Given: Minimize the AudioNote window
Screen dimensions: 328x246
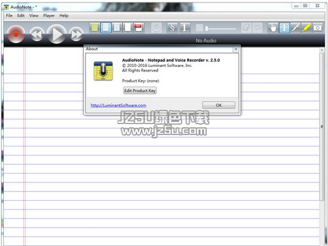Looking at the screenshot, I should 297,6.
